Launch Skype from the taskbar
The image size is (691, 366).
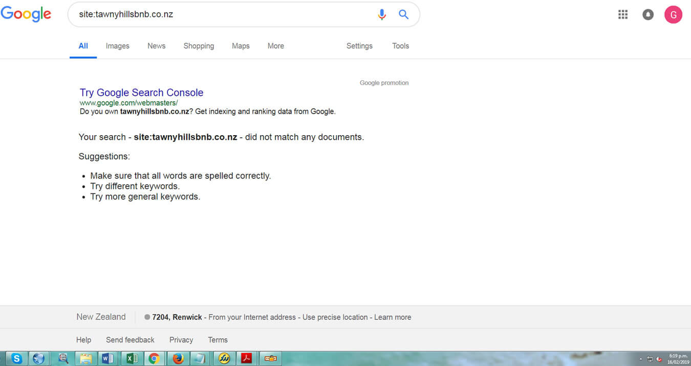(x=16, y=358)
